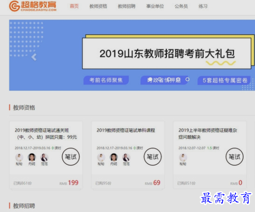Screen dimensions: 255x212
Task: Click 笔试 badge on 通关班 card
Action: pyautogui.click(x=71, y=157)
